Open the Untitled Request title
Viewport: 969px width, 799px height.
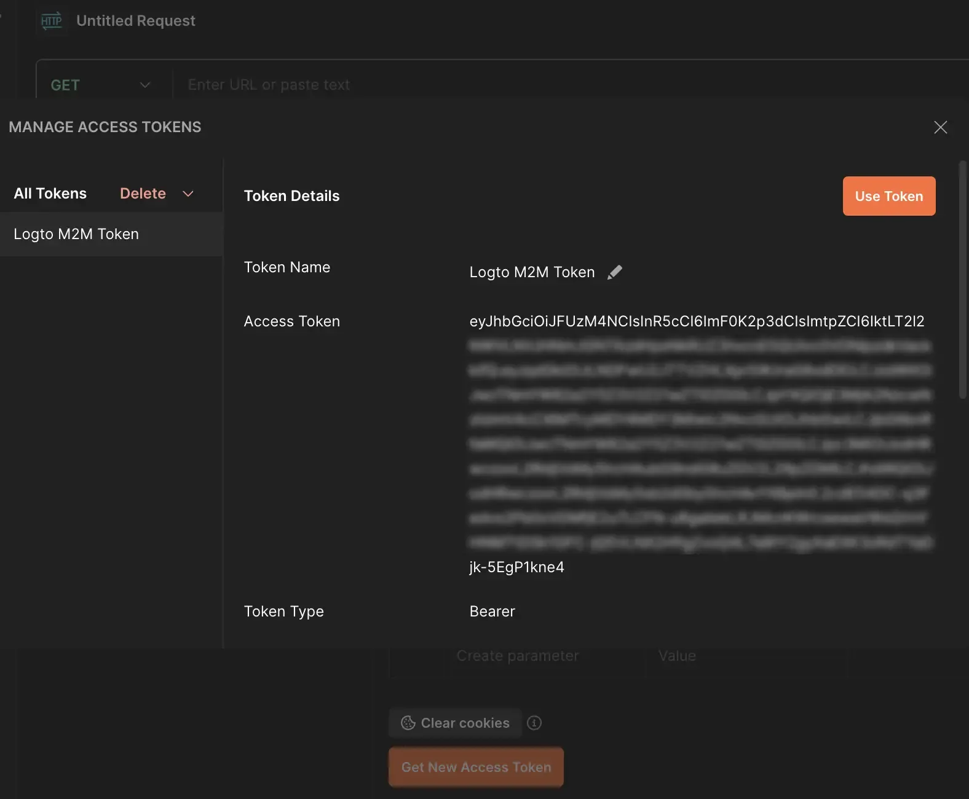click(x=136, y=21)
